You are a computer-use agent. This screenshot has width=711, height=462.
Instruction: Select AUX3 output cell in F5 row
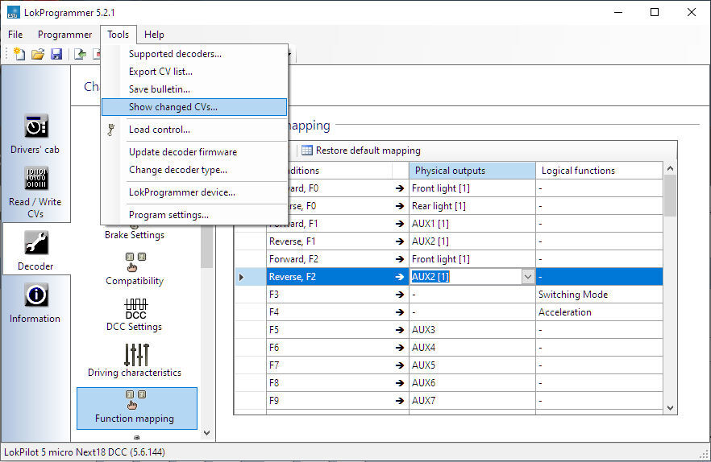coord(472,330)
